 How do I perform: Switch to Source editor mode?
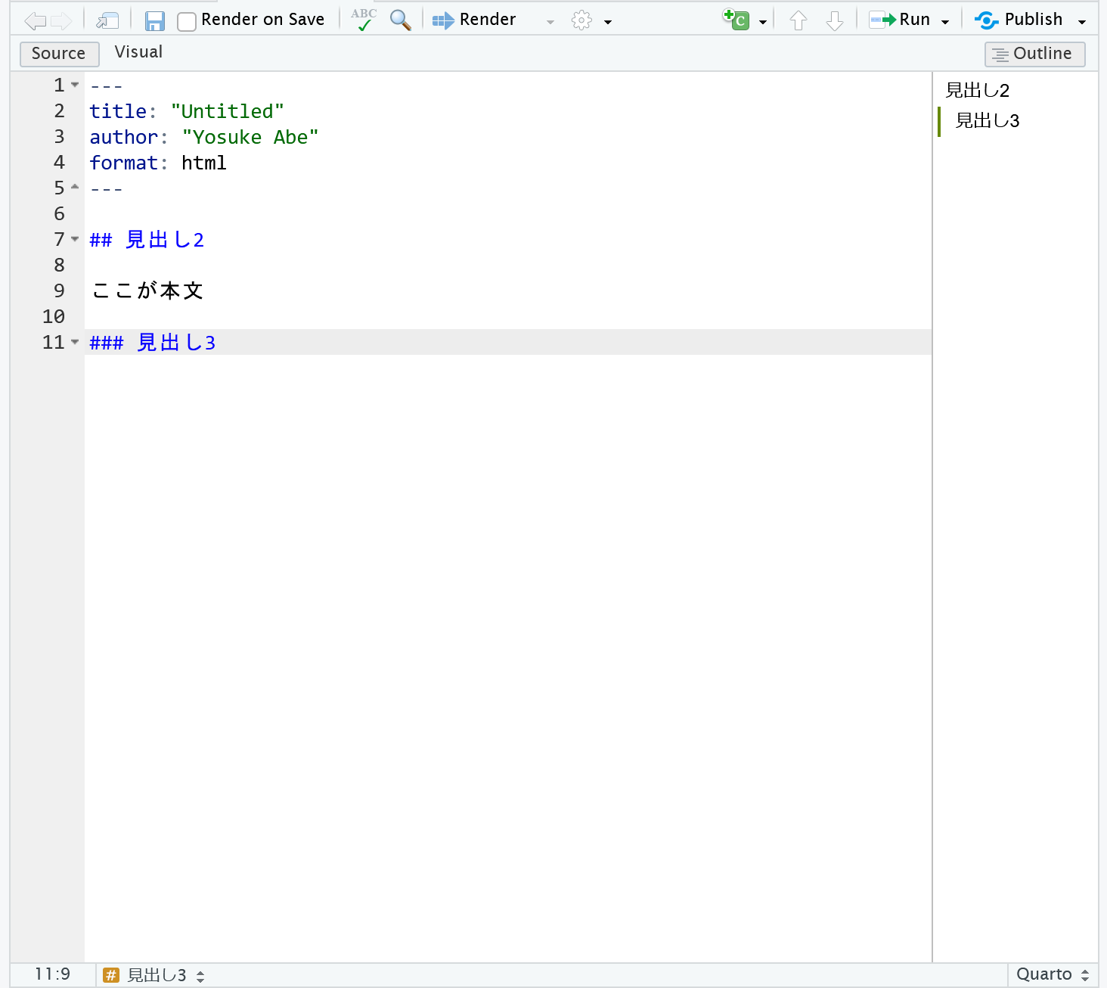click(x=59, y=54)
